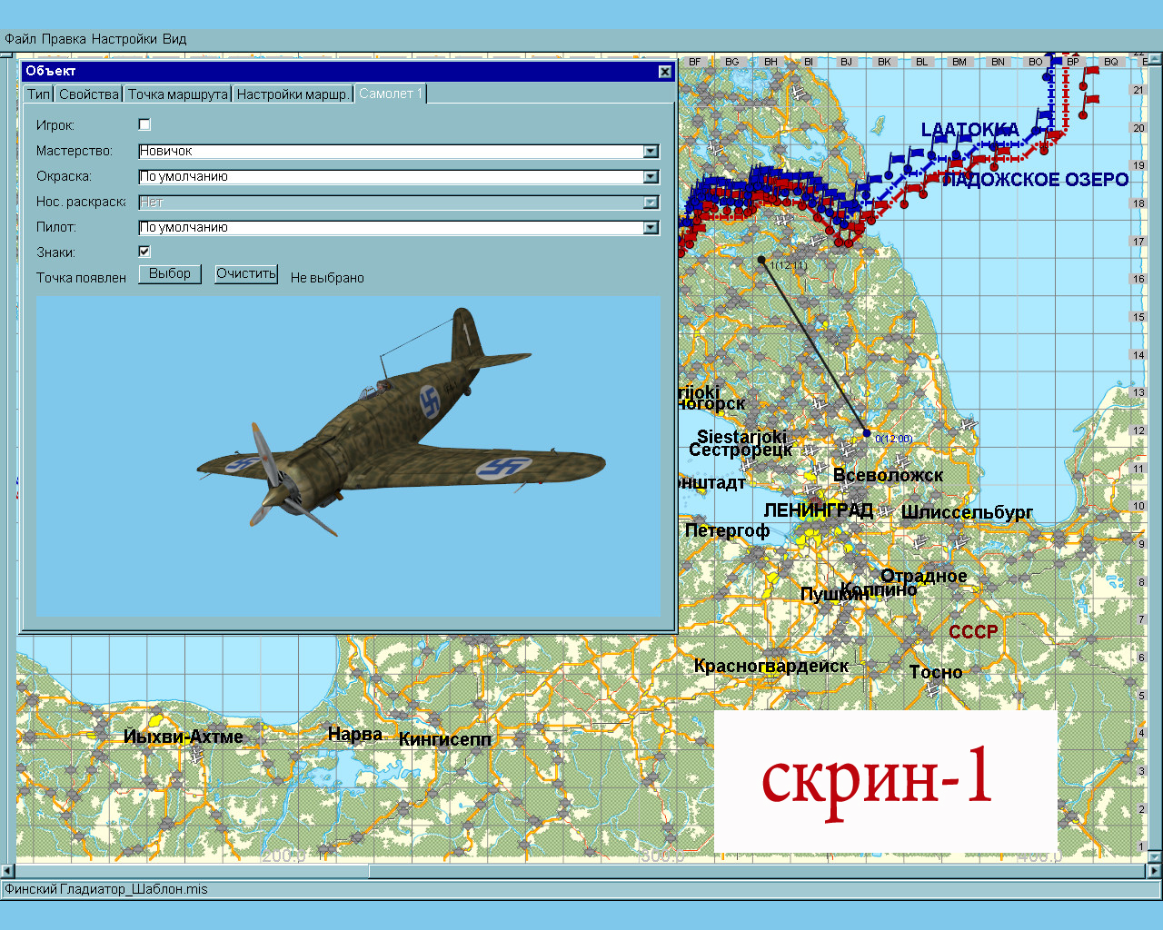1163x930 pixels.
Task: Open the Файл menu
Action: point(20,39)
